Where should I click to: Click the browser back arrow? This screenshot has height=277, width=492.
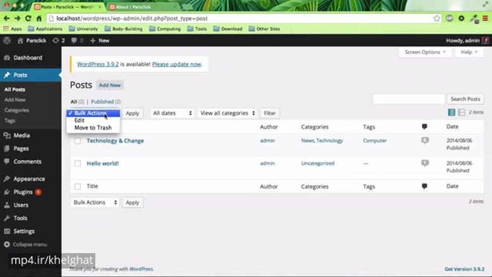[x=6, y=18]
